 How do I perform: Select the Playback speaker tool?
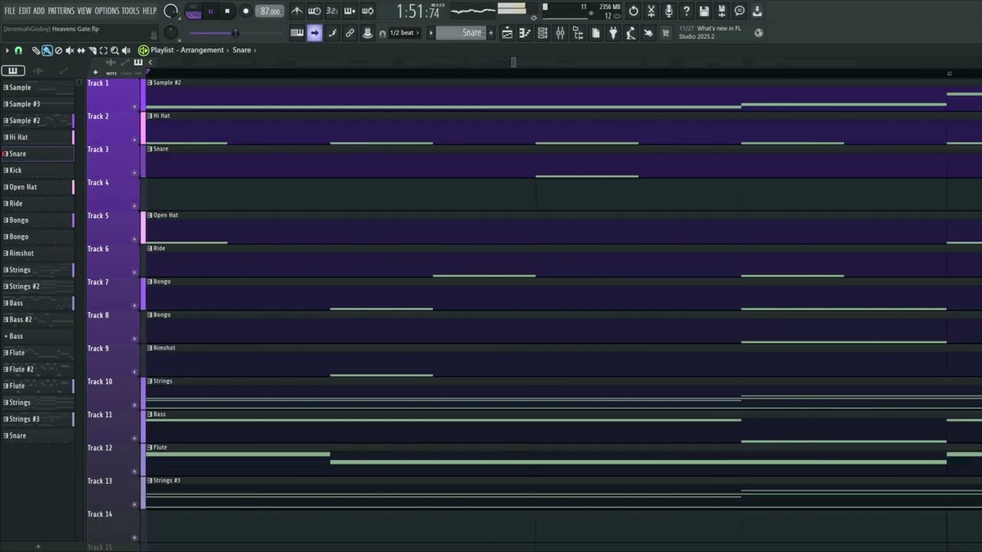pyautogui.click(x=126, y=51)
